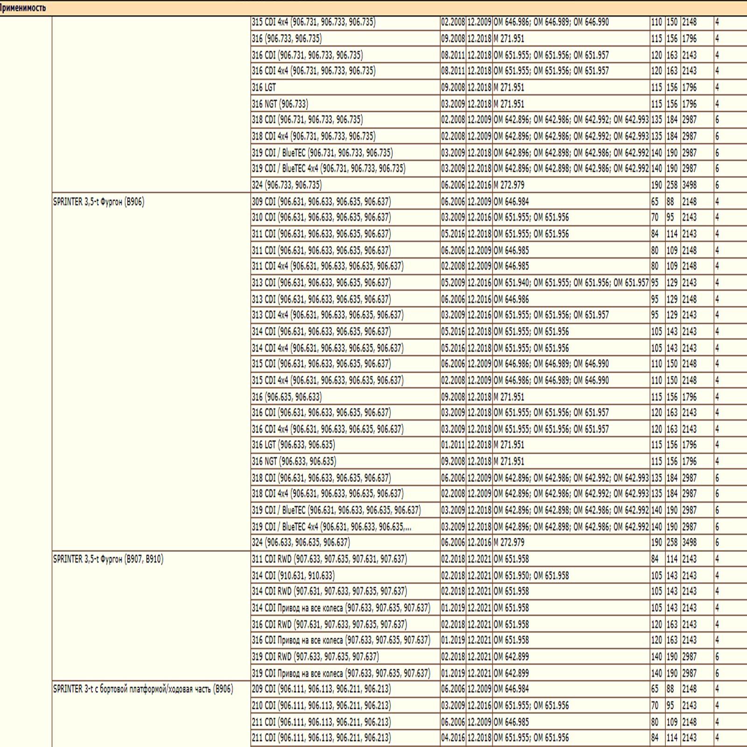Click the Применимость header
Viewport: 747px width, 747px height.
pos(23,8)
